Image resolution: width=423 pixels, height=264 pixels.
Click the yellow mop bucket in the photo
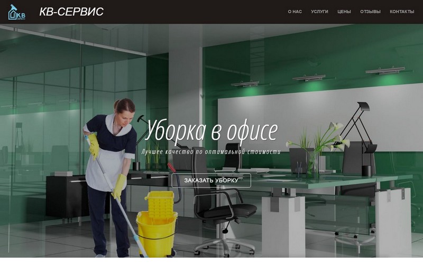[x=157, y=223]
